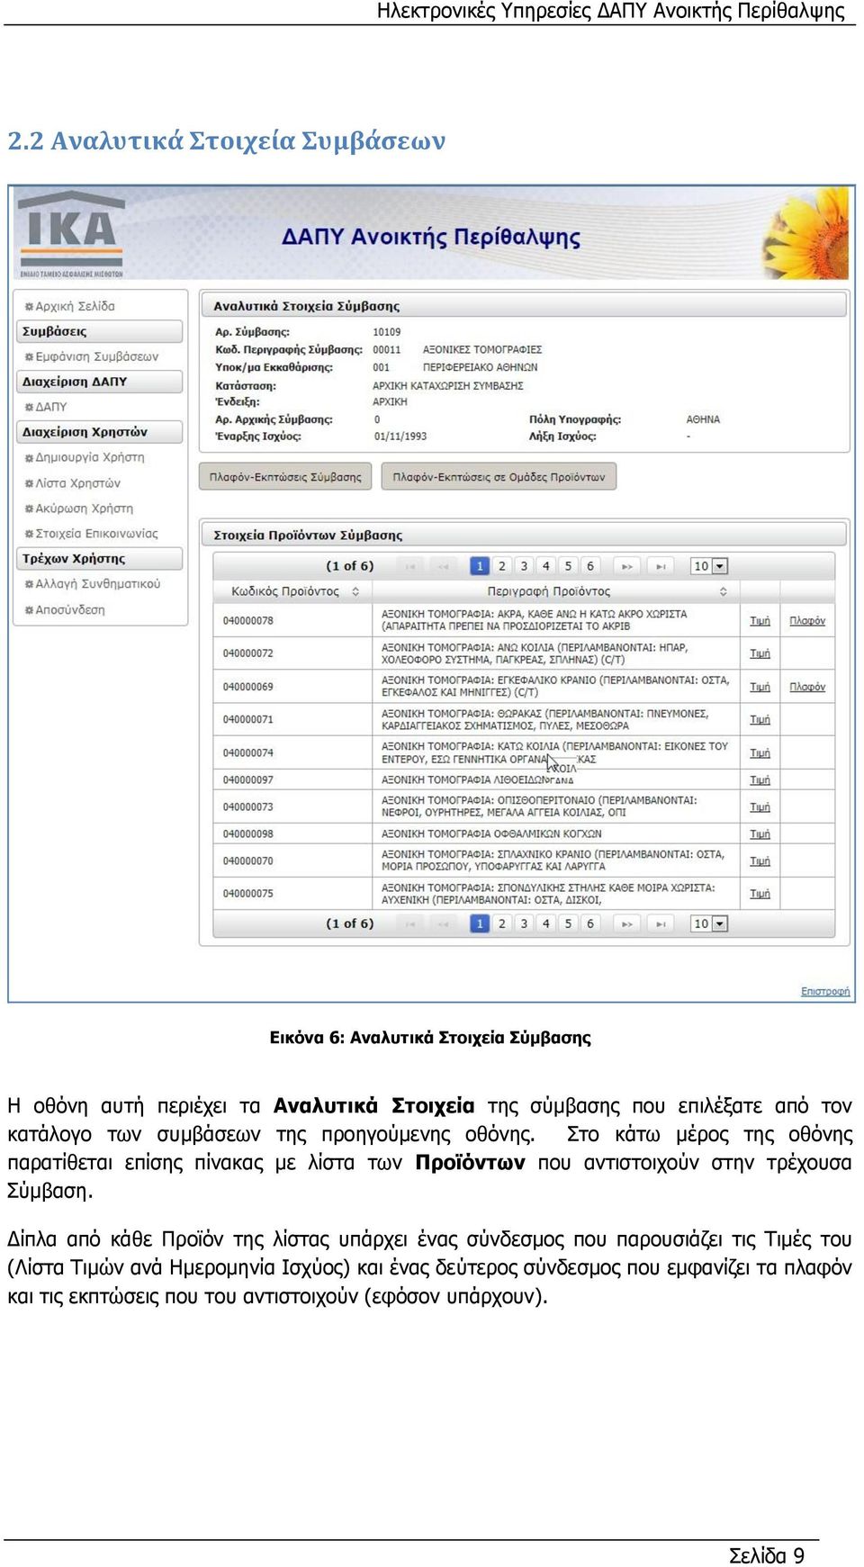Click product code 040000097 cell
Viewport: 864px width, 1567px height.
[292, 780]
